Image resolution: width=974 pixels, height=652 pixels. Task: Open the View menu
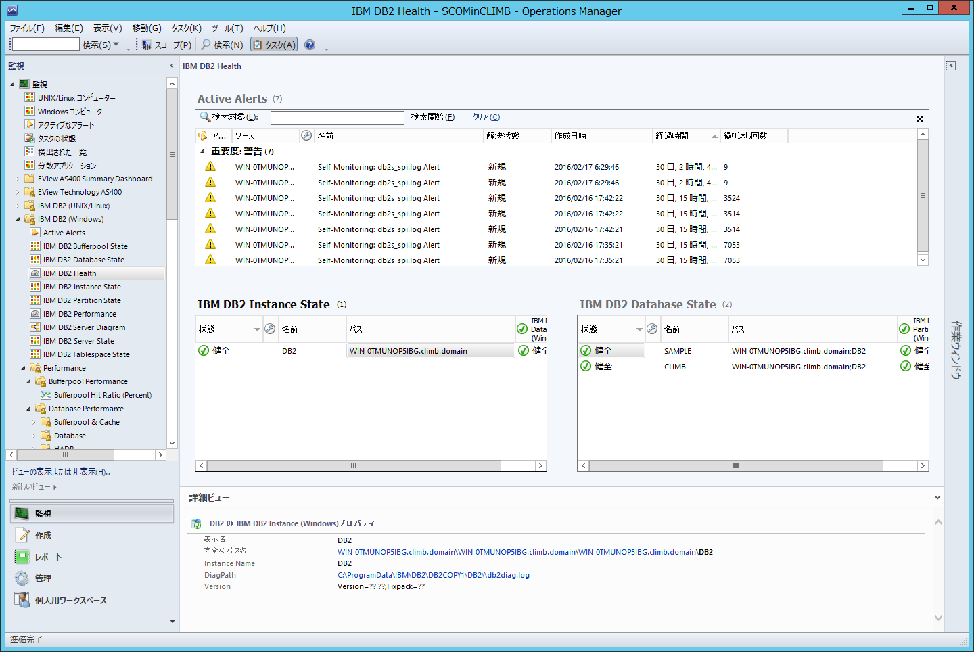(107, 28)
